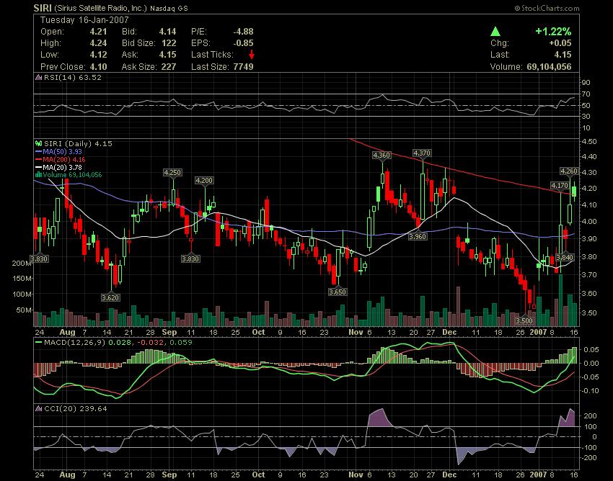Click the CCI(20) 239.64 label
613x481 pixels.
tap(75, 408)
